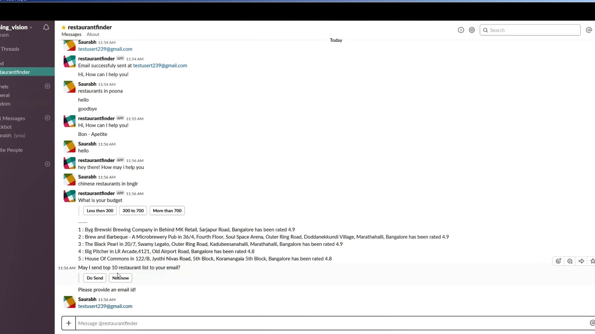Open the email link in Email successfully sent message

coord(160,65)
